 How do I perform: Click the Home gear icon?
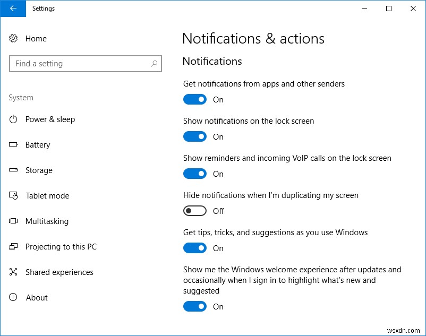coord(14,38)
